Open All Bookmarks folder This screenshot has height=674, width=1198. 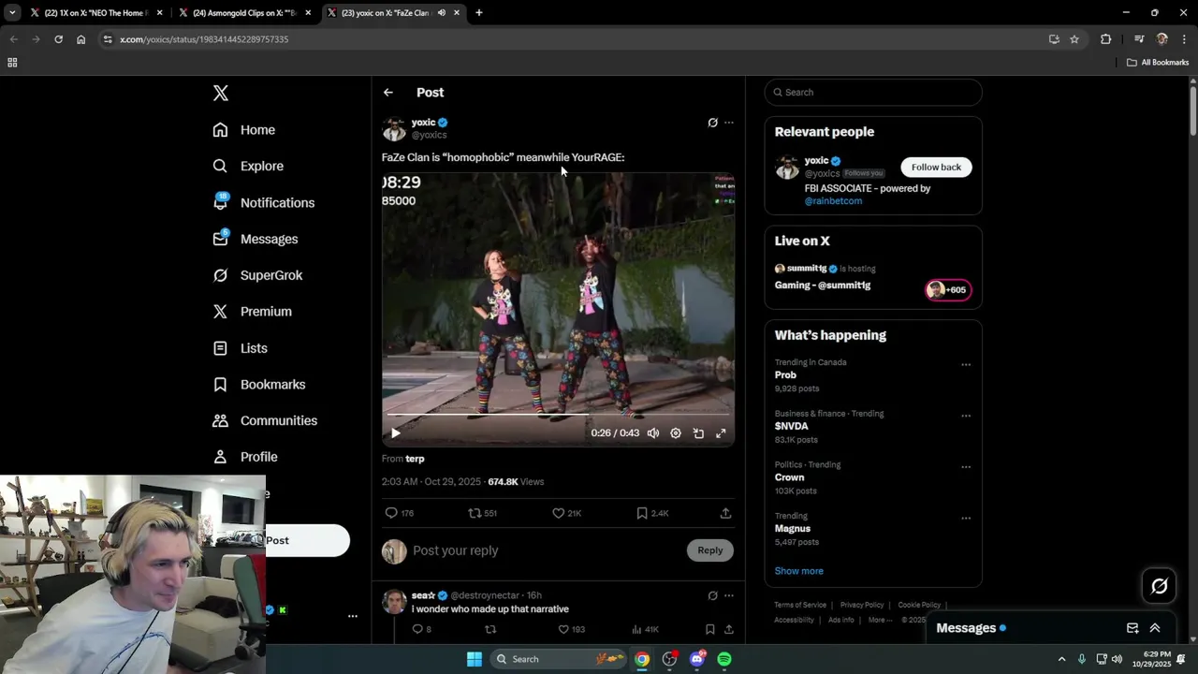1158,63
